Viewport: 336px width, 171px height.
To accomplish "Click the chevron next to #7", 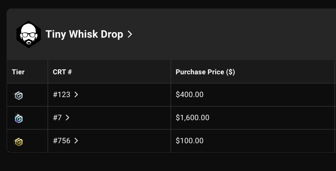I will [x=67, y=118].
